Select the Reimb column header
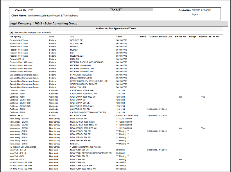This screenshot has width=231, height=172. (143, 37)
